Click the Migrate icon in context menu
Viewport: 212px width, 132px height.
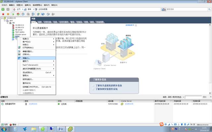[19, 54]
